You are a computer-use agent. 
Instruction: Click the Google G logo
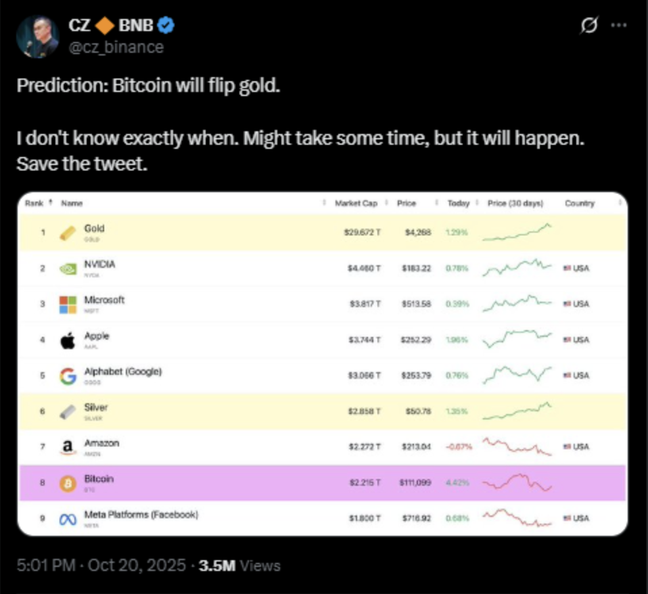coord(68,376)
